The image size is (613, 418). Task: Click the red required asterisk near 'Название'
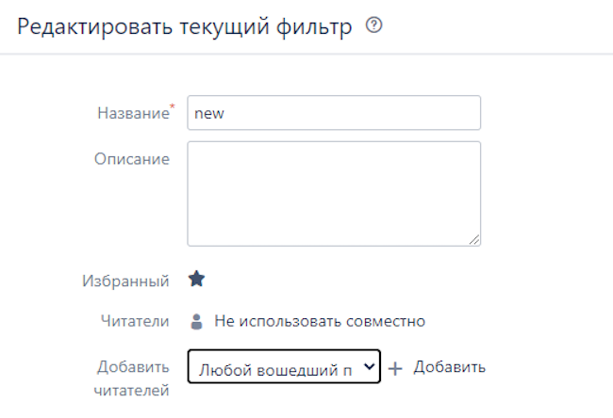173,106
